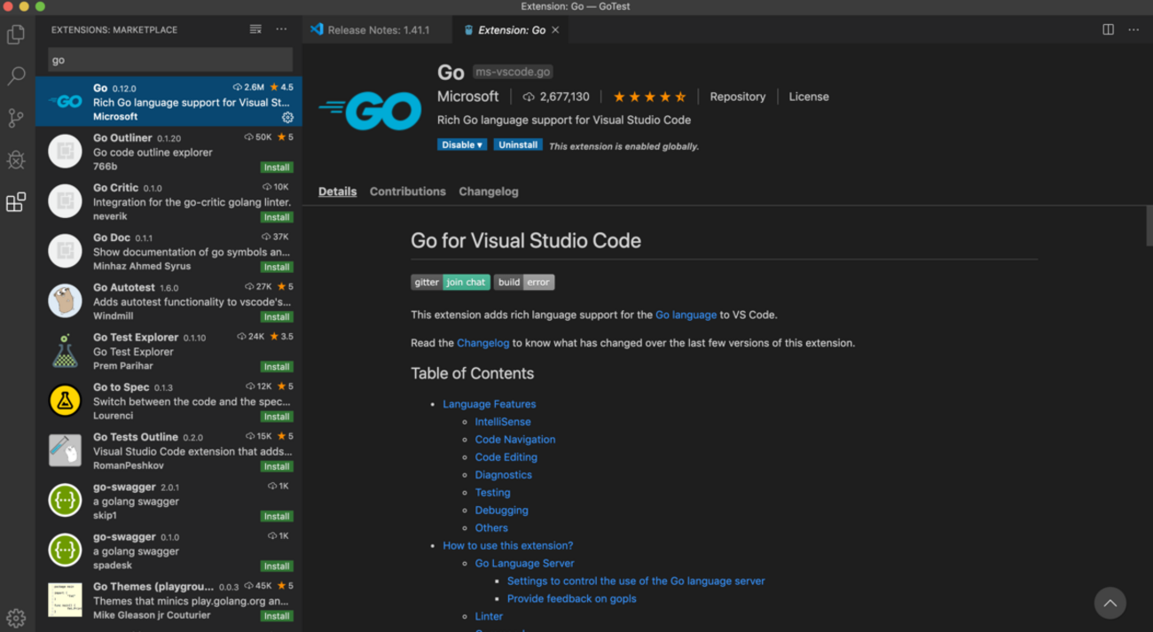Open the Explorer view in activity bar
1153x632 pixels.
(16, 35)
